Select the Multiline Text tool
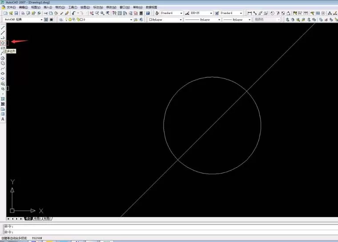Screen dimensions: 338x242 coord(3,119)
